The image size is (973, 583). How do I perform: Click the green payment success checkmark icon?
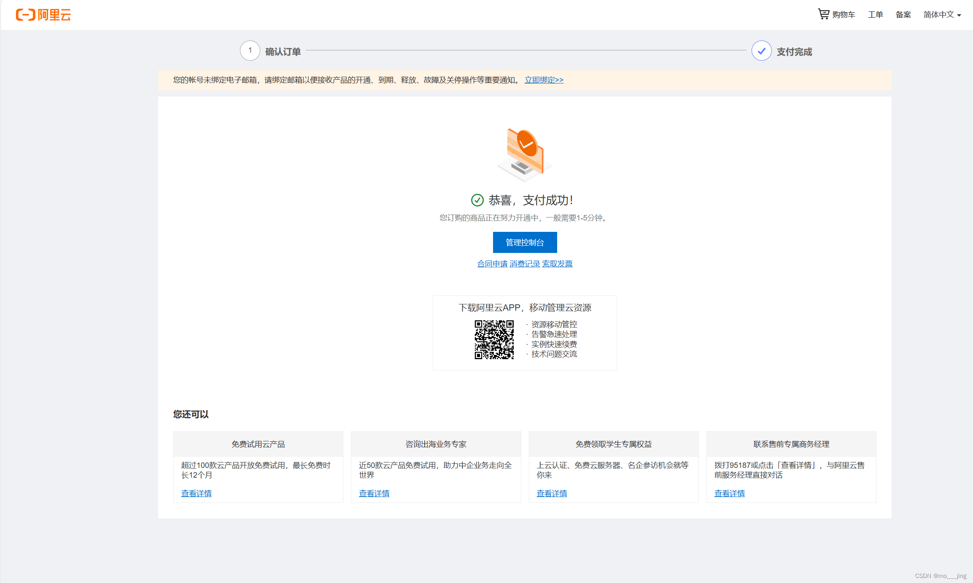click(477, 200)
